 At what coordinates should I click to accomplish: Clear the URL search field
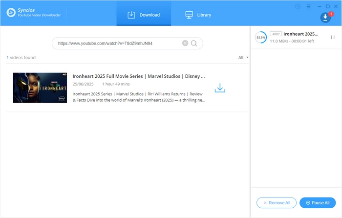(185, 43)
